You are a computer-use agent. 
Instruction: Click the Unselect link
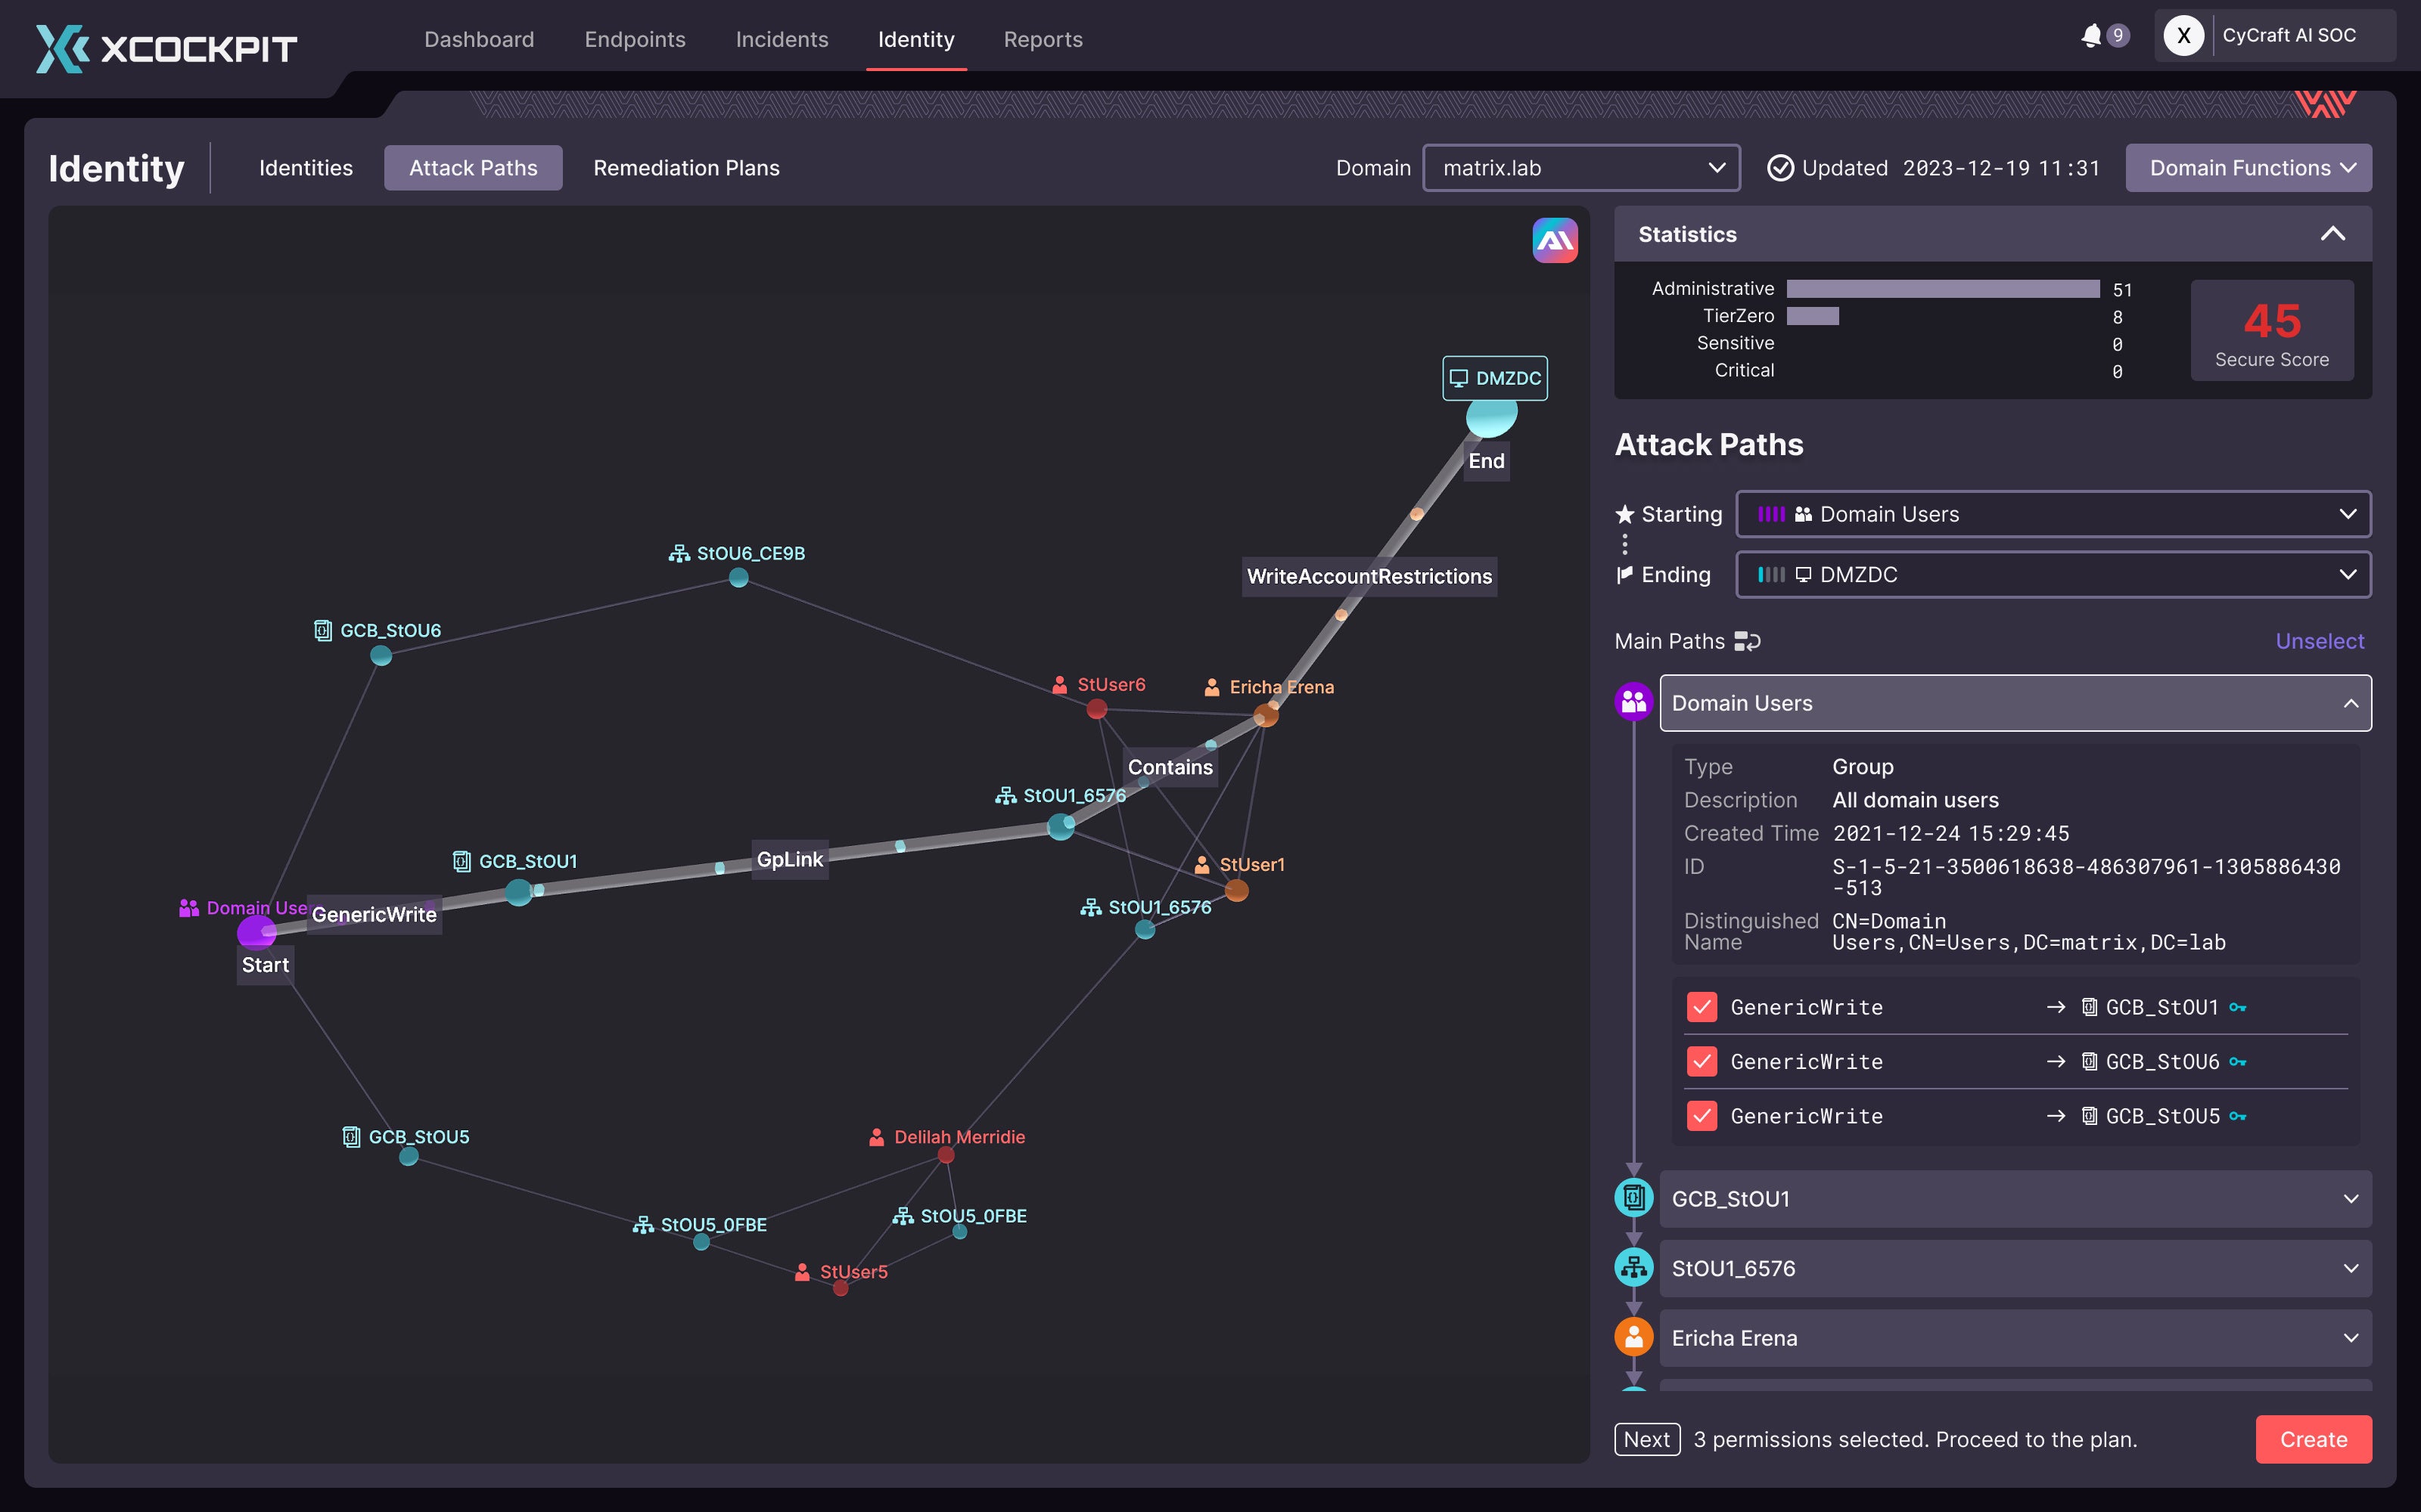coord(2319,641)
